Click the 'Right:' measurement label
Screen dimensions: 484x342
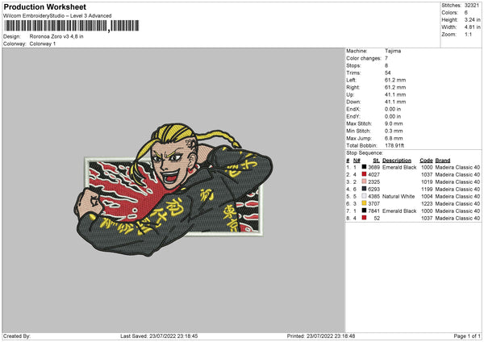coord(353,87)
